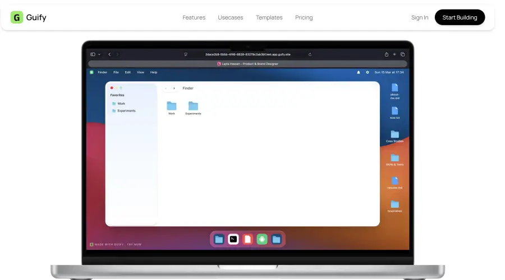This screenshot has height=280, width=505.
Task: Click the green menu bar logo icon
Action: point(91,72)
